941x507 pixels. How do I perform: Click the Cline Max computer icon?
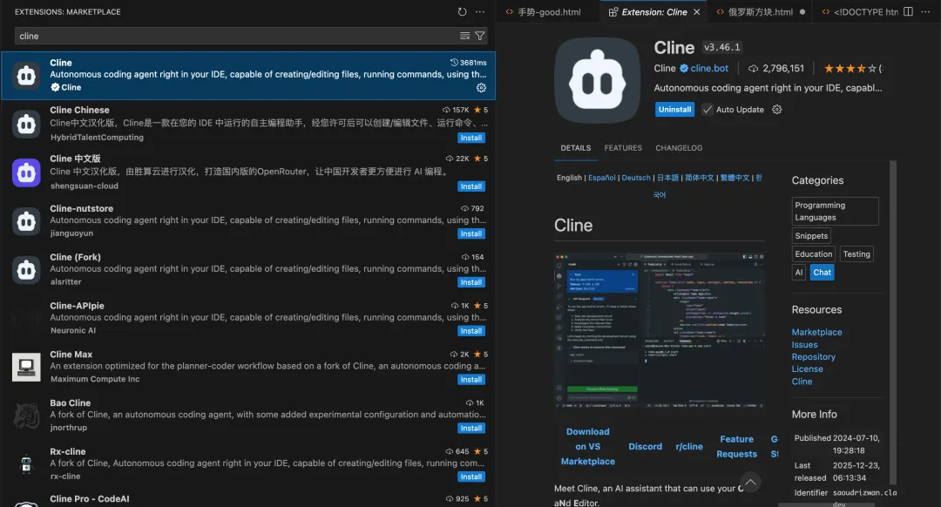pos(26,368)
